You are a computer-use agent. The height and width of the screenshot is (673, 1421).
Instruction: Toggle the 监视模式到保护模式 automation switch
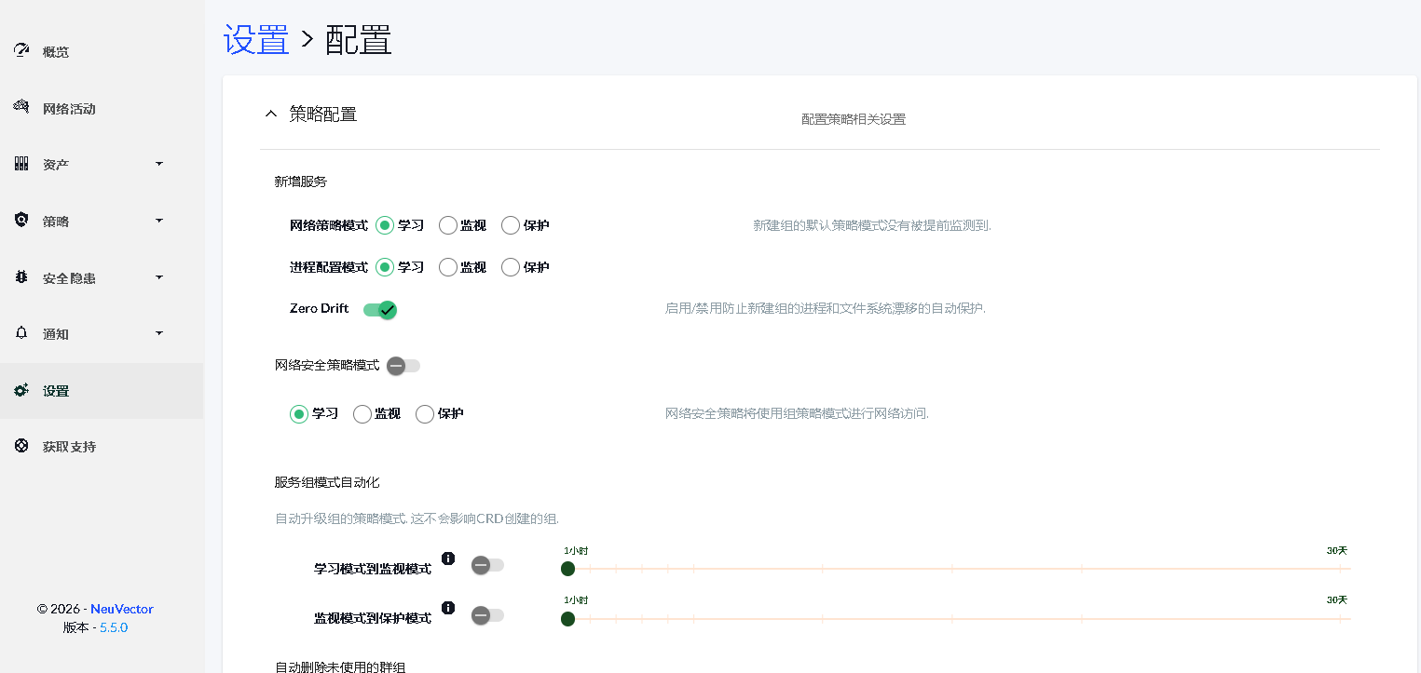[487, 615]
